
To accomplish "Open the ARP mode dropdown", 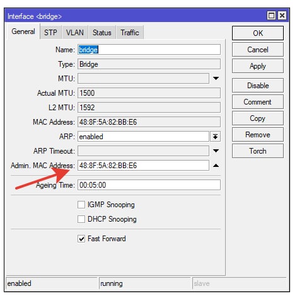I will (215, 137).
